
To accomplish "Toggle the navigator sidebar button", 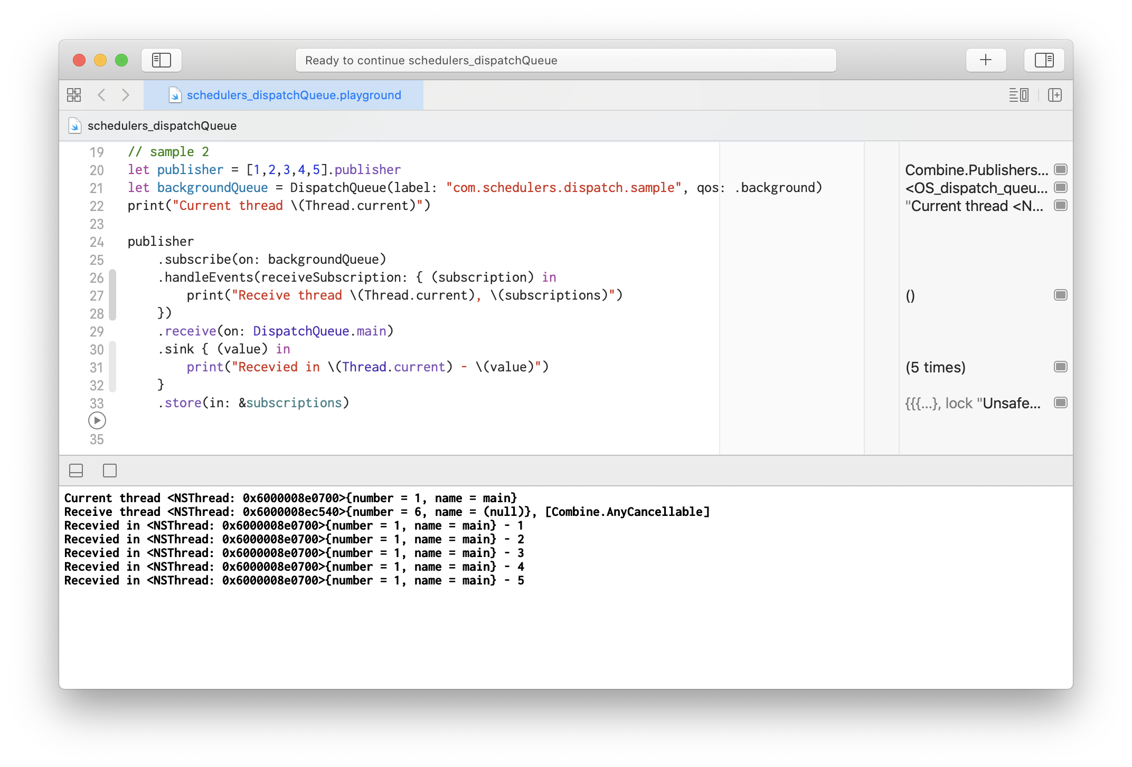I will tap(162, 60).
